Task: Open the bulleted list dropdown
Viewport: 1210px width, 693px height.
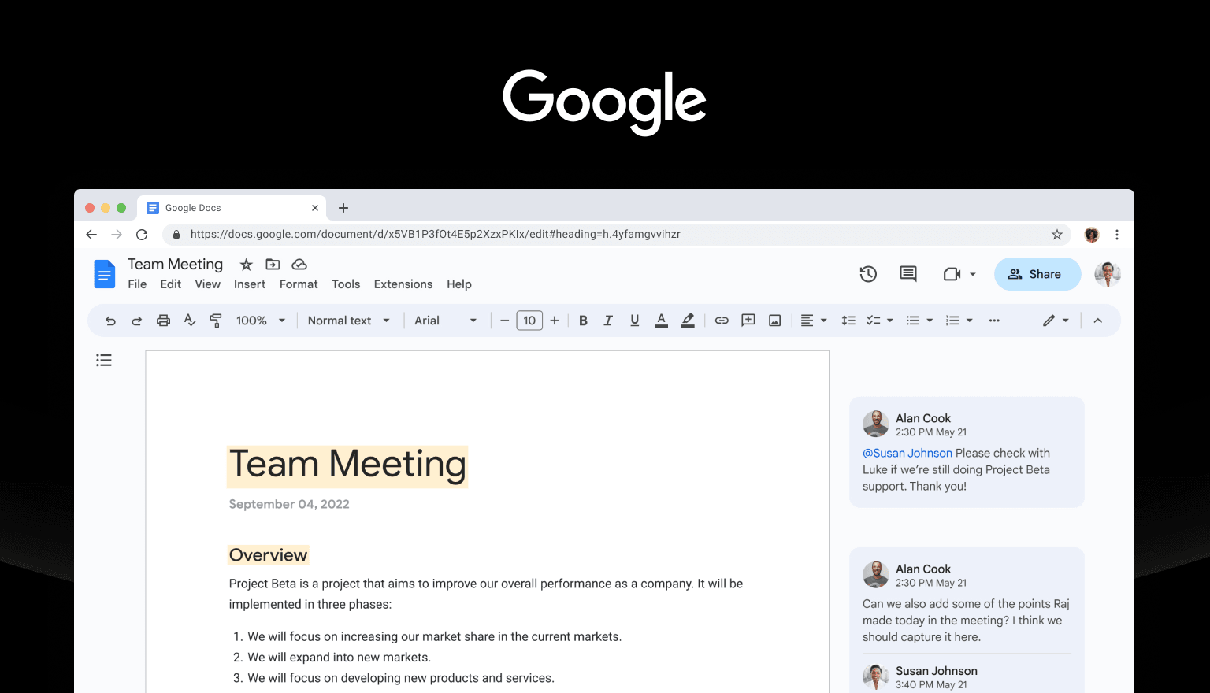Action: 919,321
